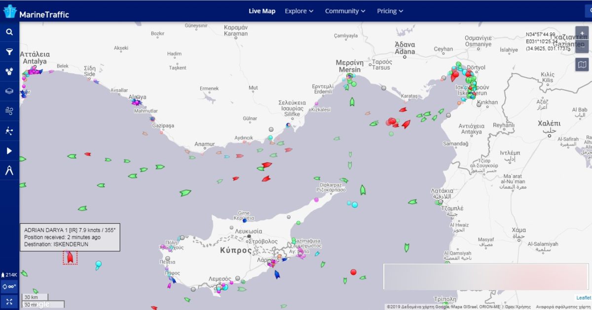Expand the Community dropdown menu
Image resolution: width=592 pixels, height=310 pixels.
345,11
